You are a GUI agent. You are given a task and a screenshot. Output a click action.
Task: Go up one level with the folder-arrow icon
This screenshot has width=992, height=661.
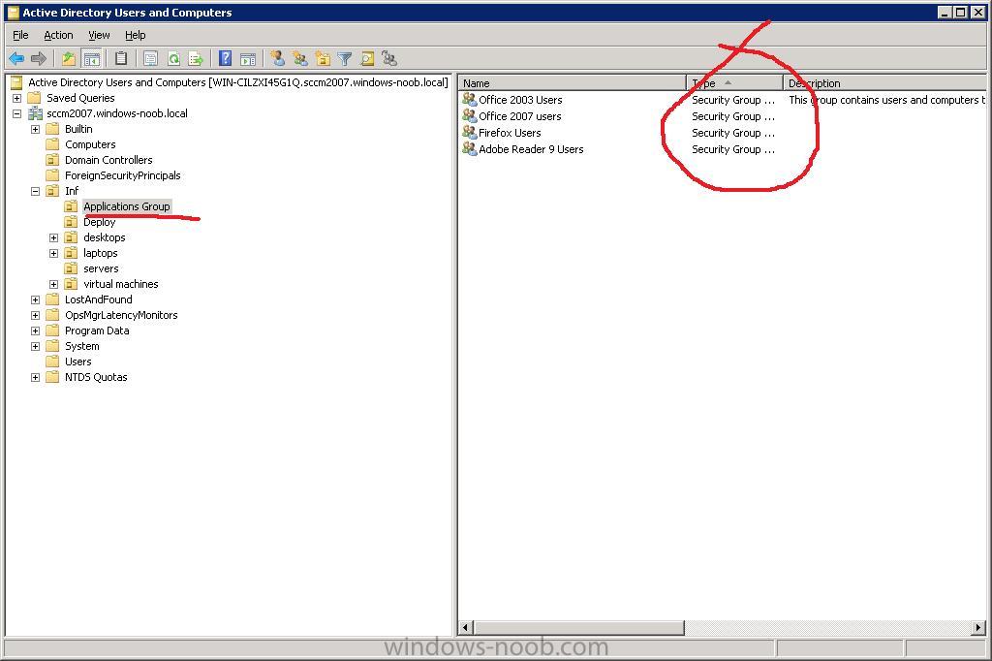(x=69, y=59)
